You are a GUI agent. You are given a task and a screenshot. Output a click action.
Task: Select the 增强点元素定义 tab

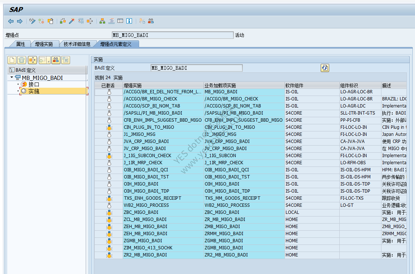pyautogui.click(x=116, y=44)
